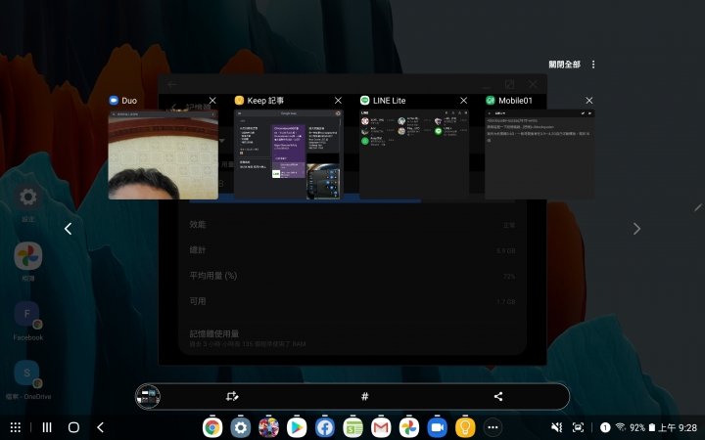This screenshot has width=705, height=440.
Task: Show more taskbar apps via ellipsis button
Action: point(493,427)
